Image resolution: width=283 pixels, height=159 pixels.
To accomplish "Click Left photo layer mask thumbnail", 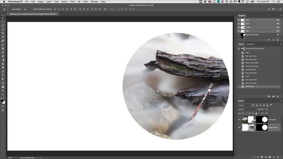I will point(262,120).
